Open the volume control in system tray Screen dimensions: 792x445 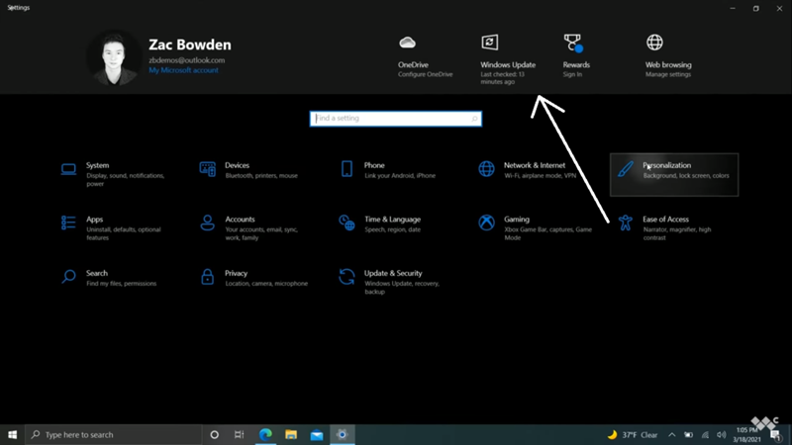coord(722,435)
